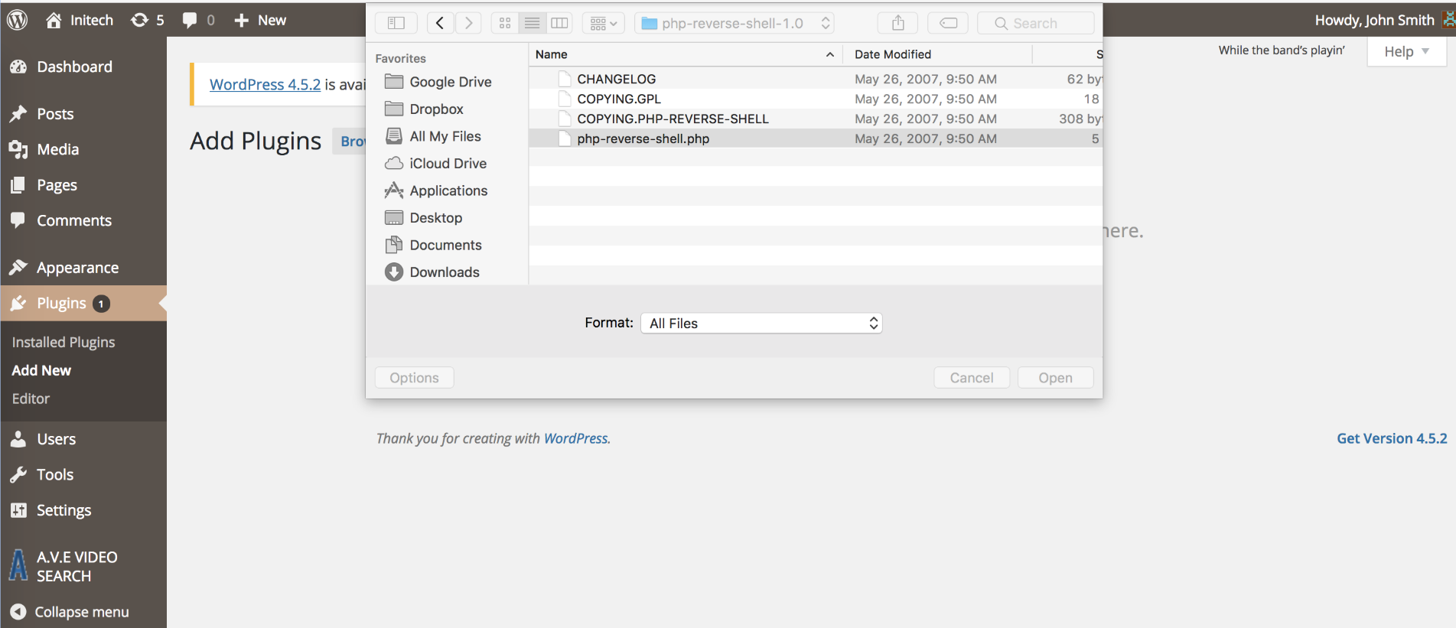
Task: Toggle the file dialog sidebar icon
Action: pos(396,23)
